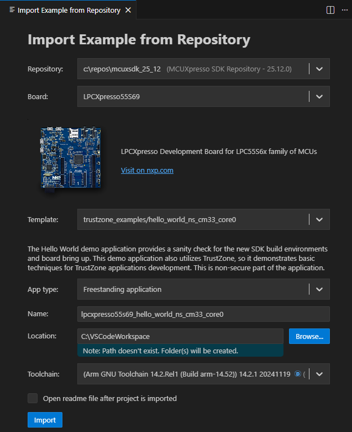The width and height of the screenshot is (352, 432).
Task: Click the Location input field
Action: pyautogui.click(x=180, y=336)
